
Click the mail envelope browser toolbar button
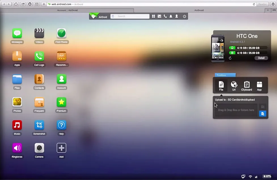point(37,4)
